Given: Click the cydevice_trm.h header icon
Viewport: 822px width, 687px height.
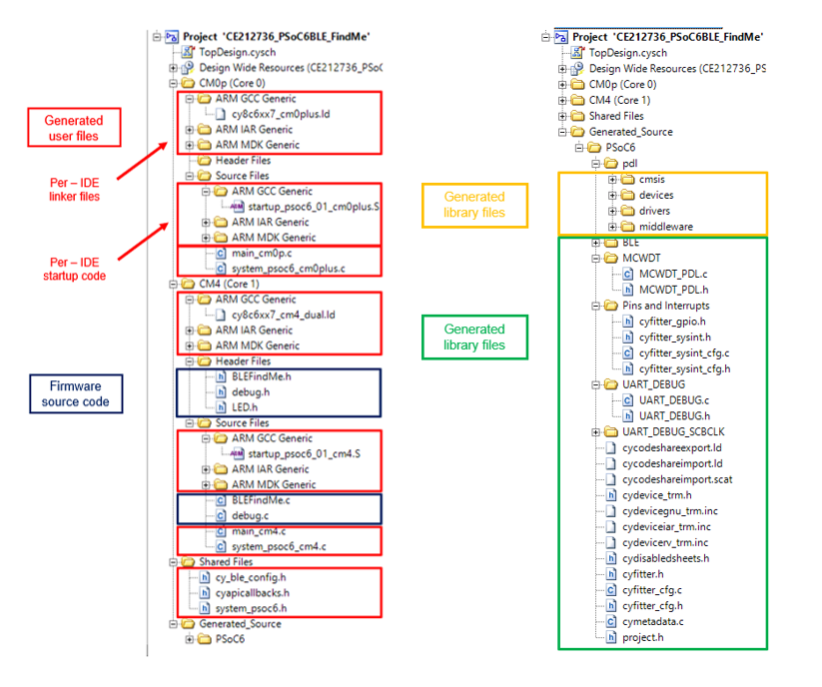Looking at the screenshot, I should tap(610, 495).
